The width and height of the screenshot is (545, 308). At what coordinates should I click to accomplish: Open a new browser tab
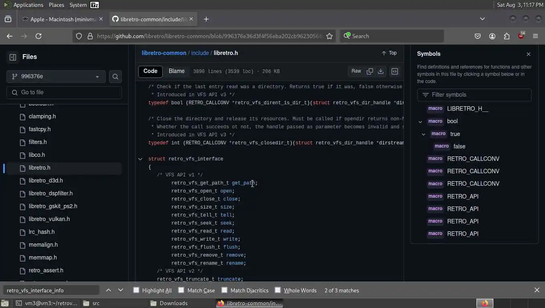pyautogui.click(x=206, y=19)
